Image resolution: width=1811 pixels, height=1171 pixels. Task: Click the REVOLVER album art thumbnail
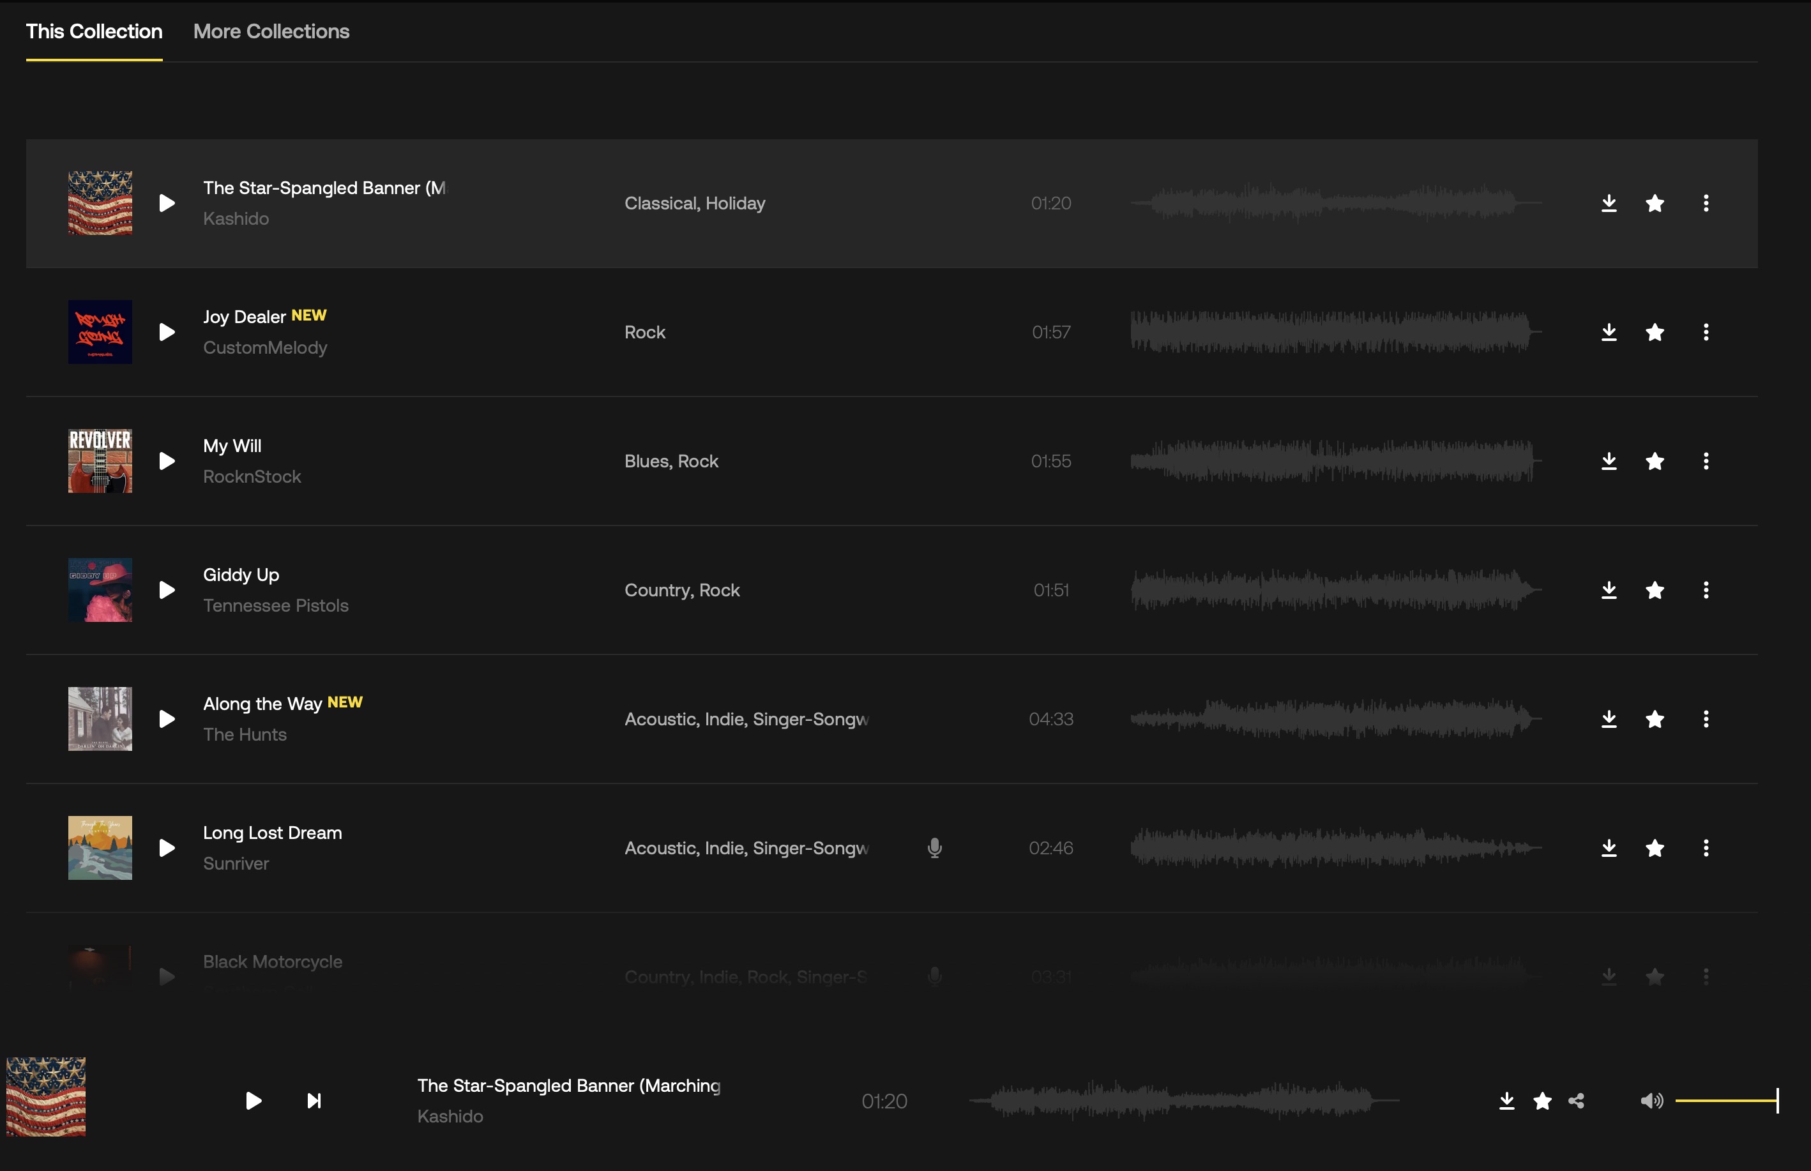point(100,461)
